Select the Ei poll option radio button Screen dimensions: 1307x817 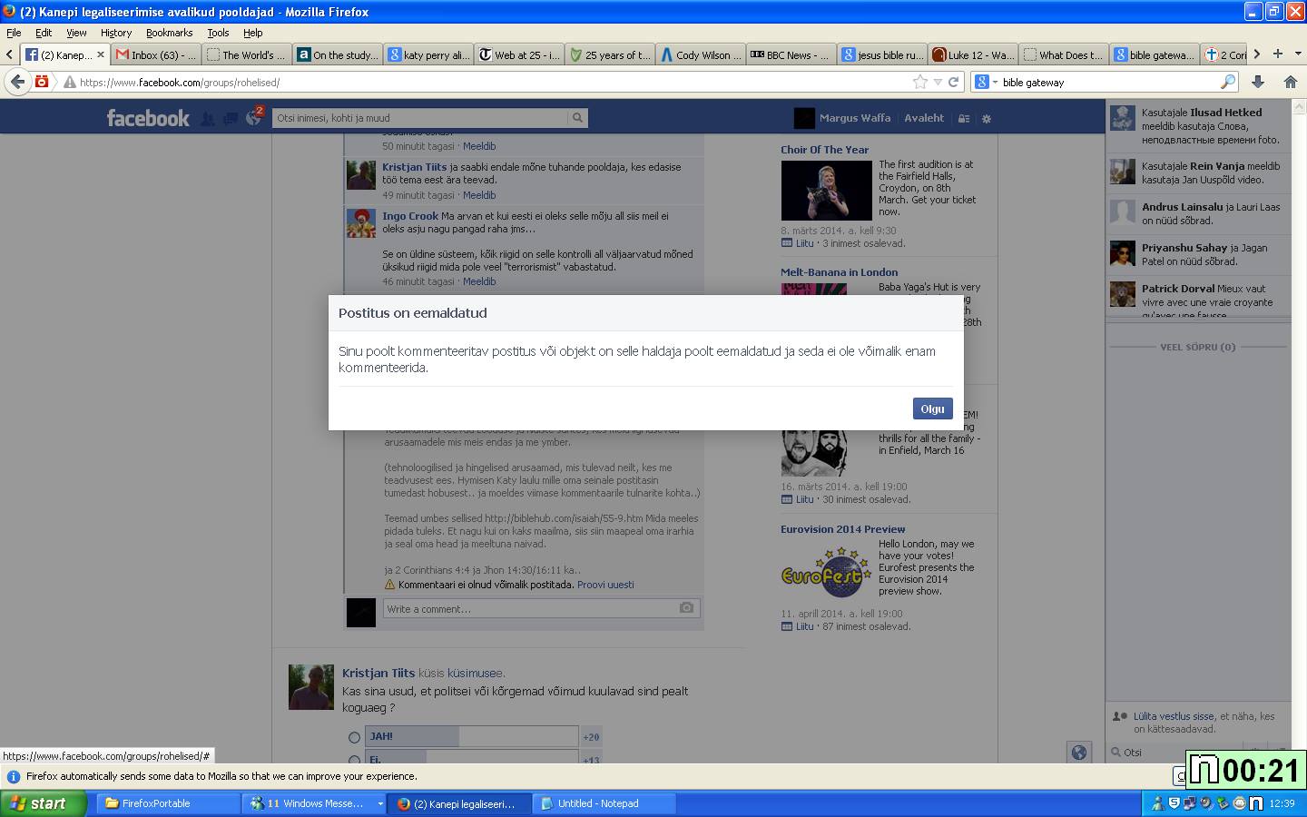click(x=354, y=760)
